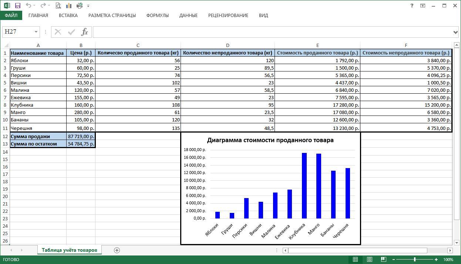Click the 100% zoom level
The height and width of the screenshot is (264, 461).
click(448, 260)
